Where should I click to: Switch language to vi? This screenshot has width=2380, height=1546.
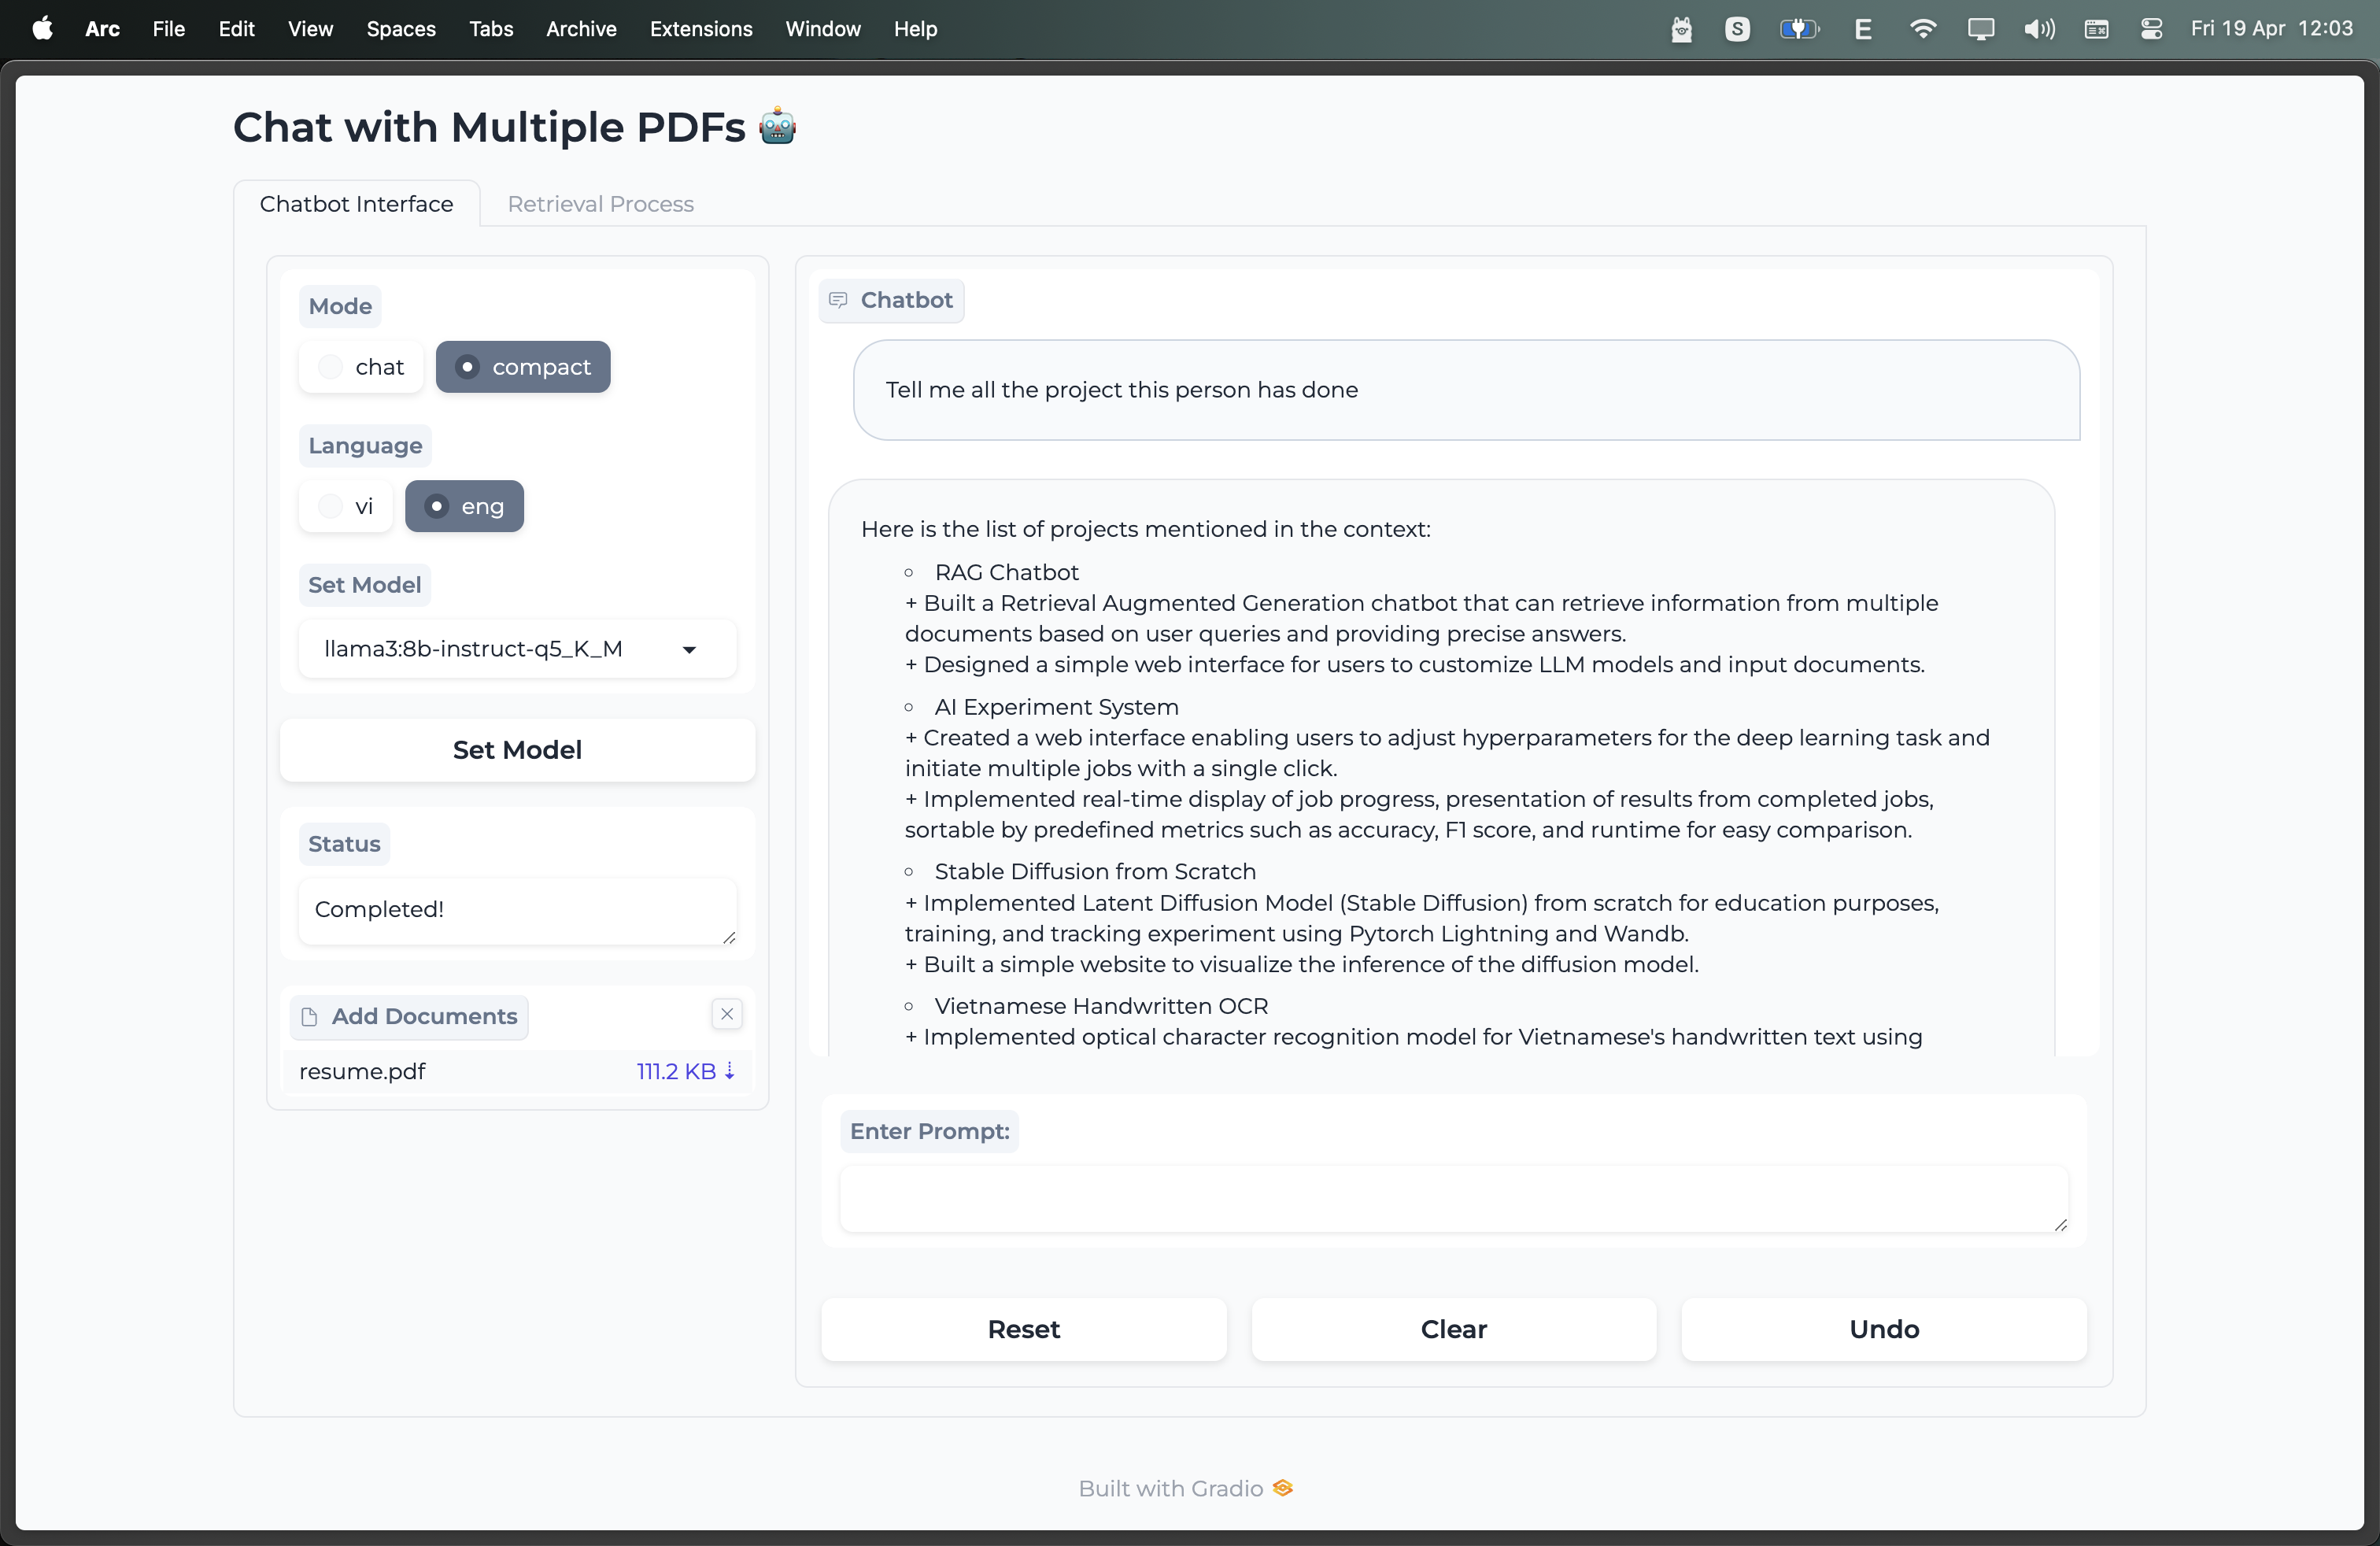(x=331, y=506)
